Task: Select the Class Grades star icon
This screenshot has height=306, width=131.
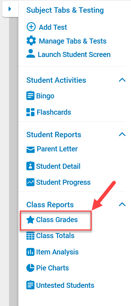Action: [x=30, y=220]
